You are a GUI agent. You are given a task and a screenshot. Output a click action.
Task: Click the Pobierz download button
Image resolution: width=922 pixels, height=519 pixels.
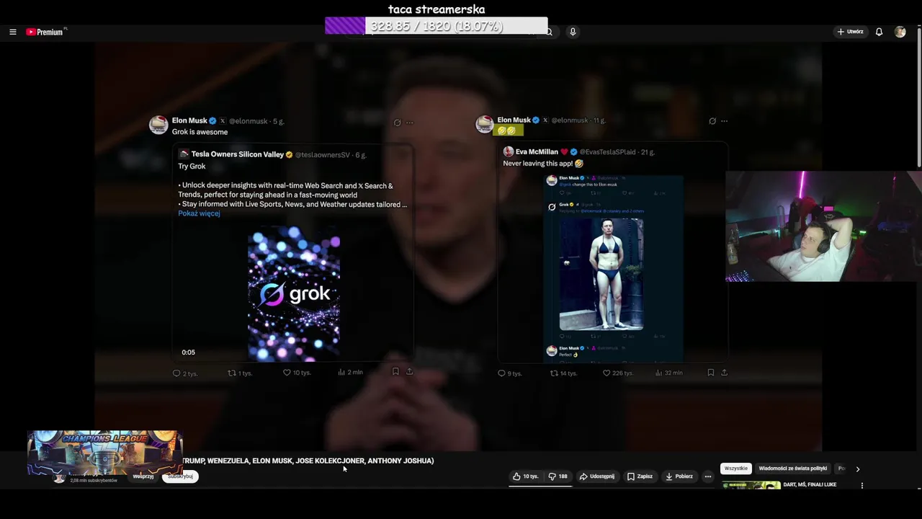[679, 476]
